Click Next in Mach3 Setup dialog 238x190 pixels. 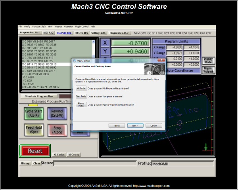pos(135,125)
